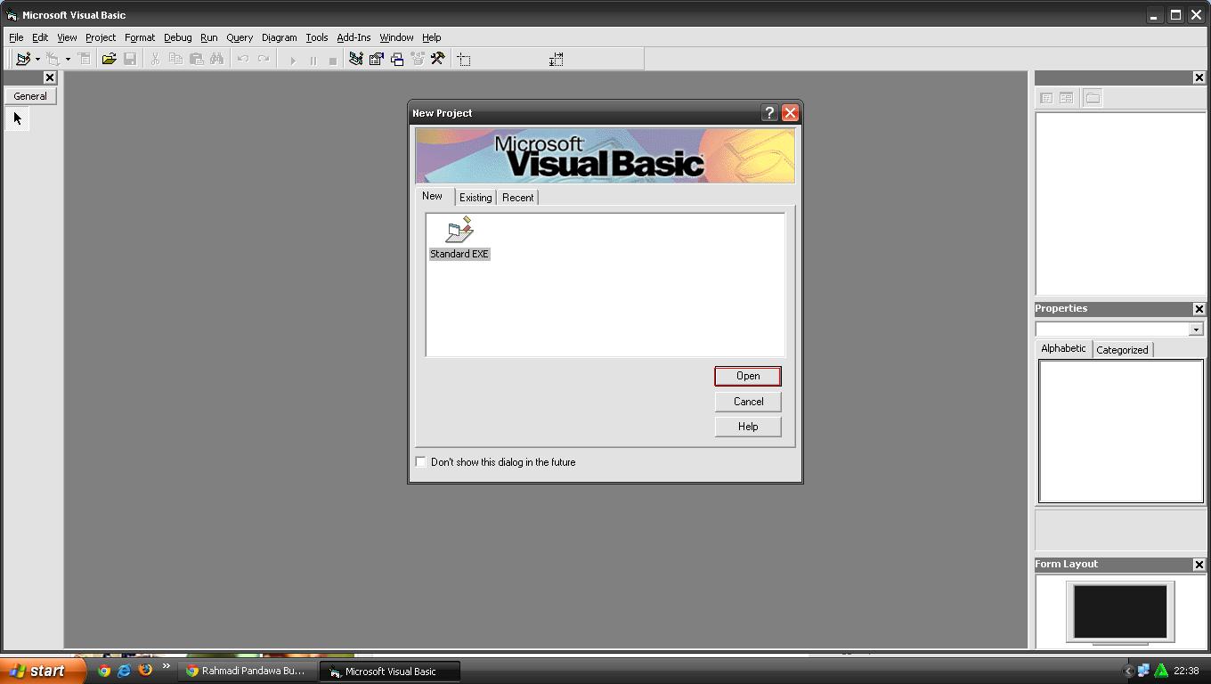Open the Menu Editor from the toolbar
This screenshot has width=1211, height=684.
[85, 59]
